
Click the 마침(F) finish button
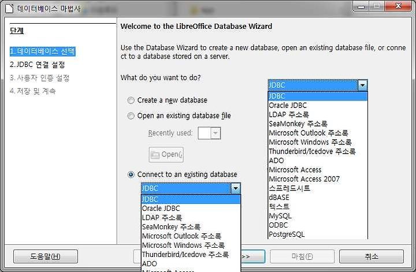[x=302, y=256]
